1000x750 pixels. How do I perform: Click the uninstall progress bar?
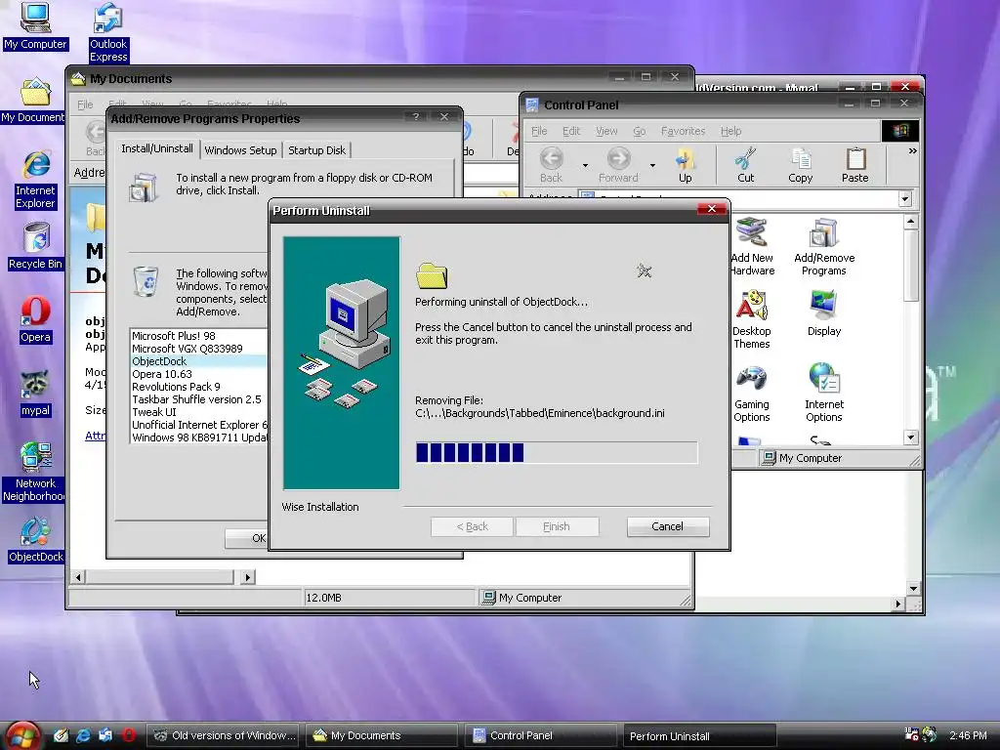pyautogui.click(x=557, y=452)
